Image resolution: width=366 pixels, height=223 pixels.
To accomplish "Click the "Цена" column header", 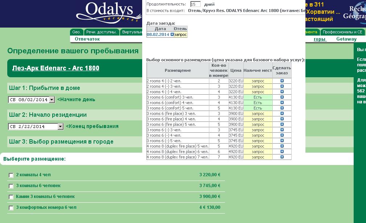I will tap(236, 70).
